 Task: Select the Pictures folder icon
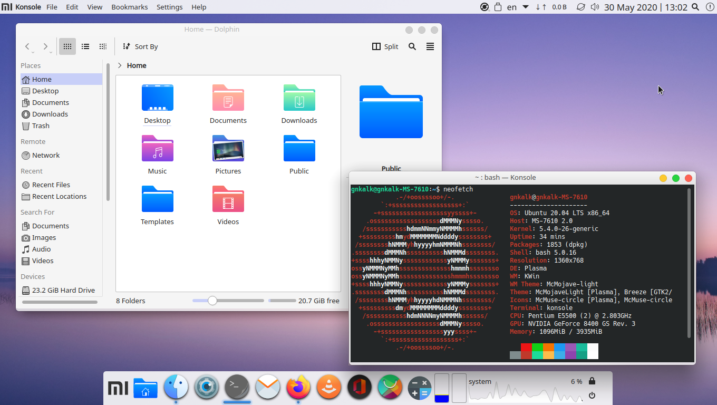coord(228,149)
